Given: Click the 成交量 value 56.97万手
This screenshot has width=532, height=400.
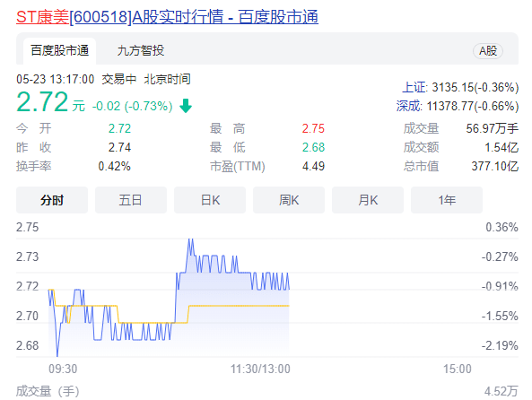Looking at the screenshot, I should click(492, 128).
